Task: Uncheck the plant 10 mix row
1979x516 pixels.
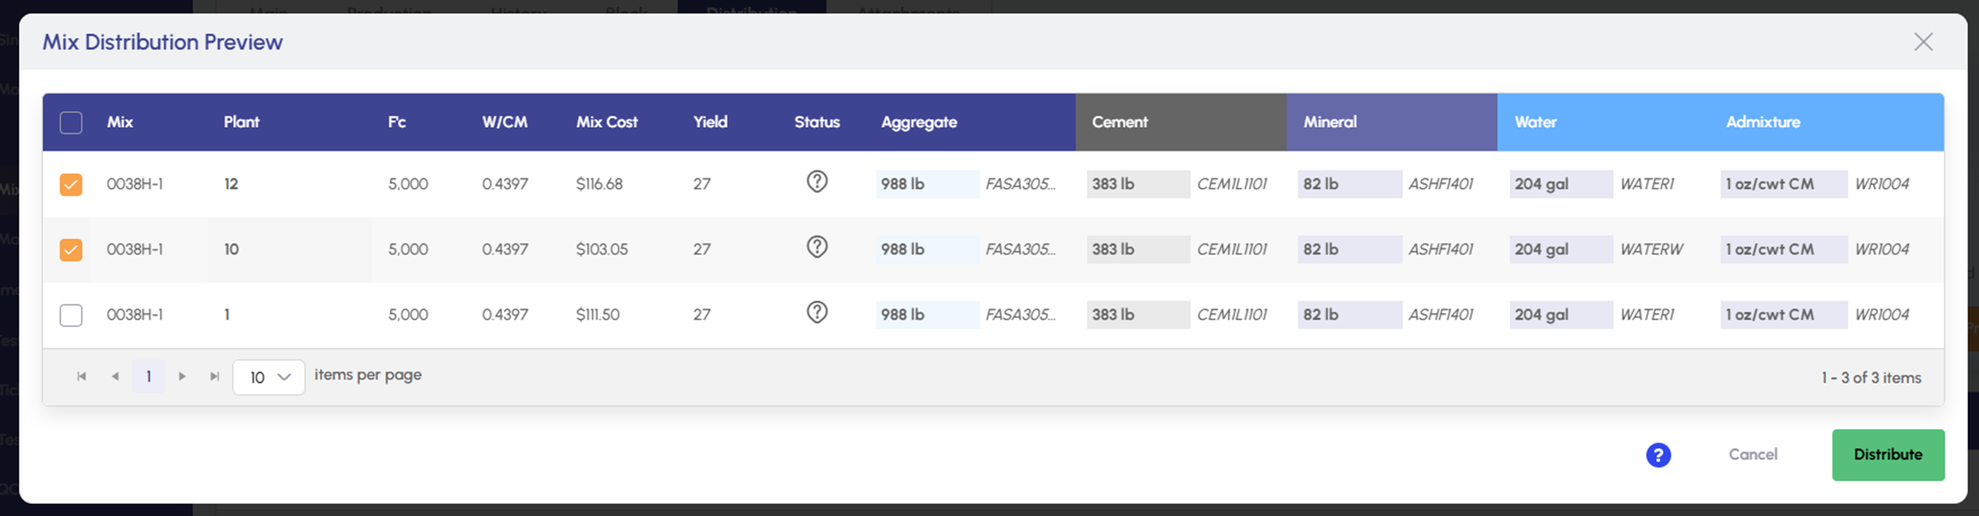Action: pyautogui.click(x=71, y=249)
